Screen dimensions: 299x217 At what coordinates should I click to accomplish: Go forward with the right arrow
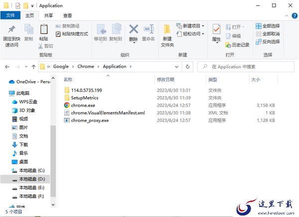point(18,67)
